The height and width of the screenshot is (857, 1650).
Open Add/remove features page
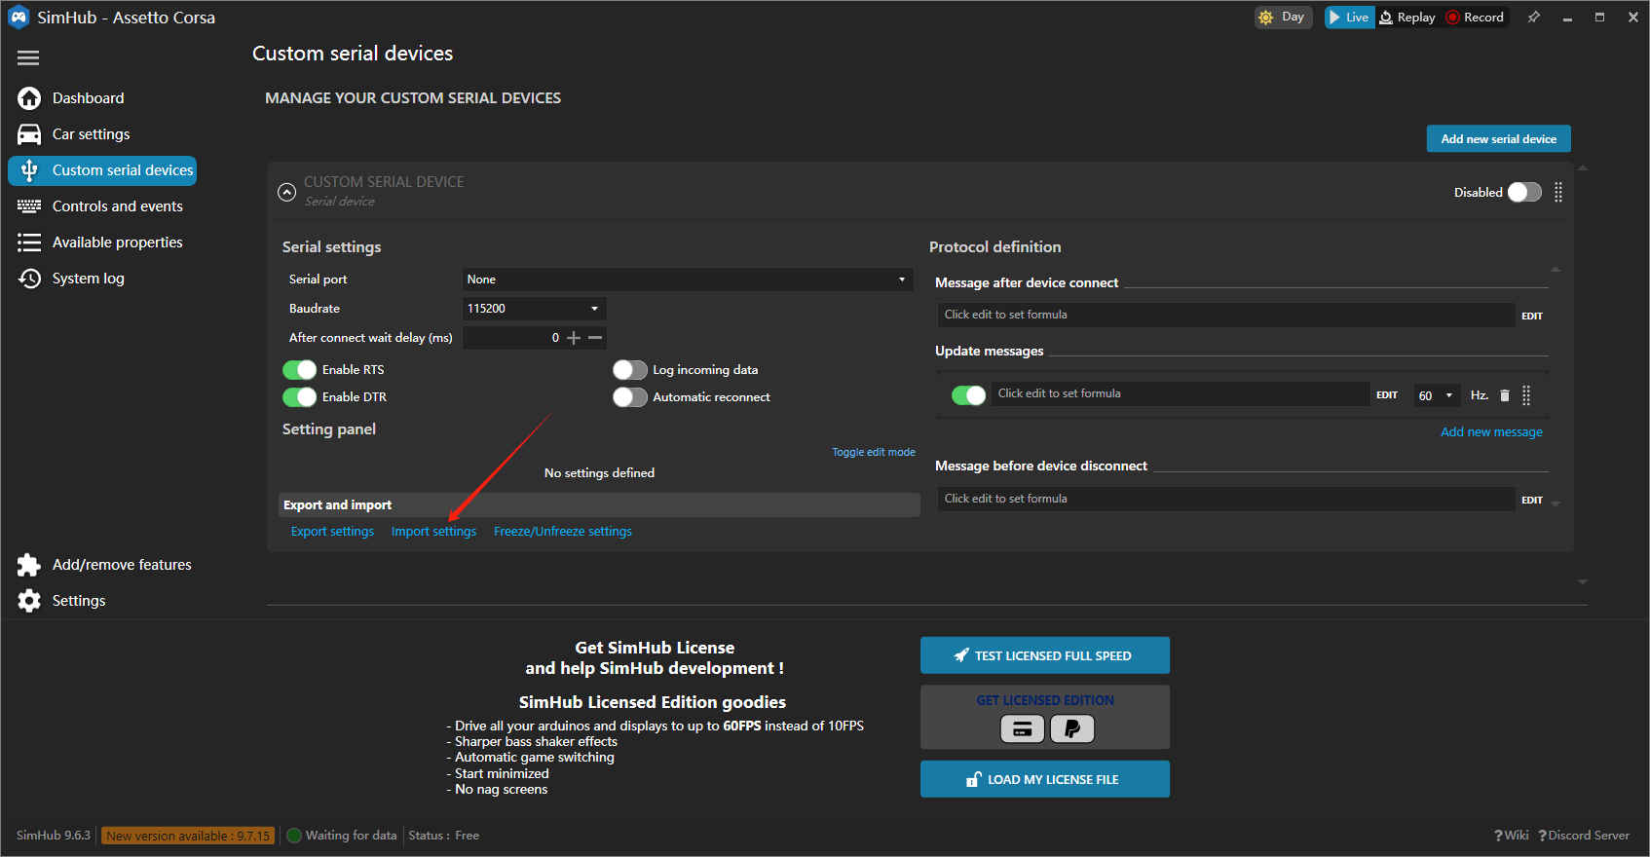pyautogui.click(x=122, y=565)
